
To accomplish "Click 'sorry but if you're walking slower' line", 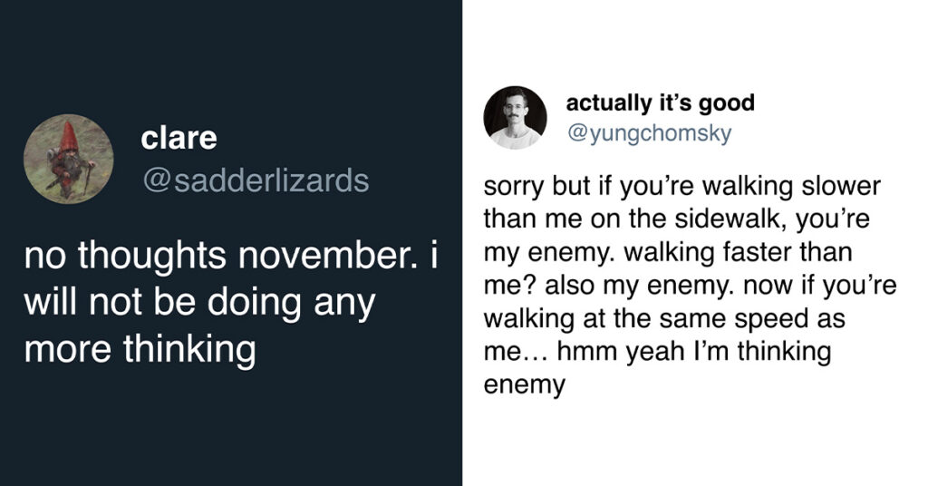I will point(681,187).
